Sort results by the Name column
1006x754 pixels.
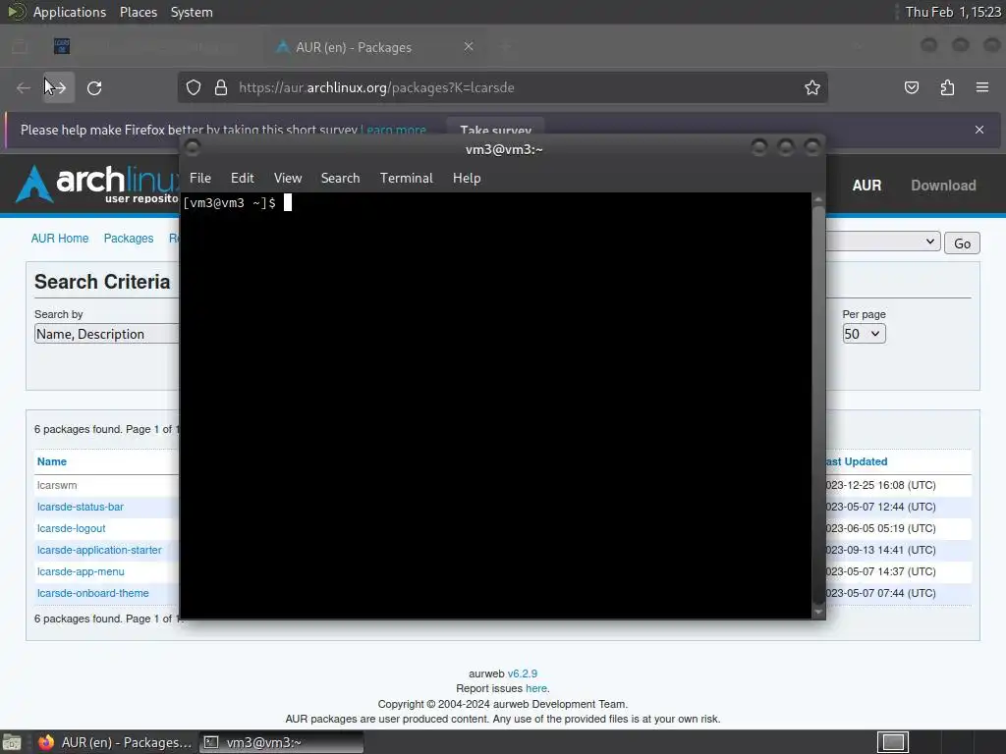click(51, 461)
